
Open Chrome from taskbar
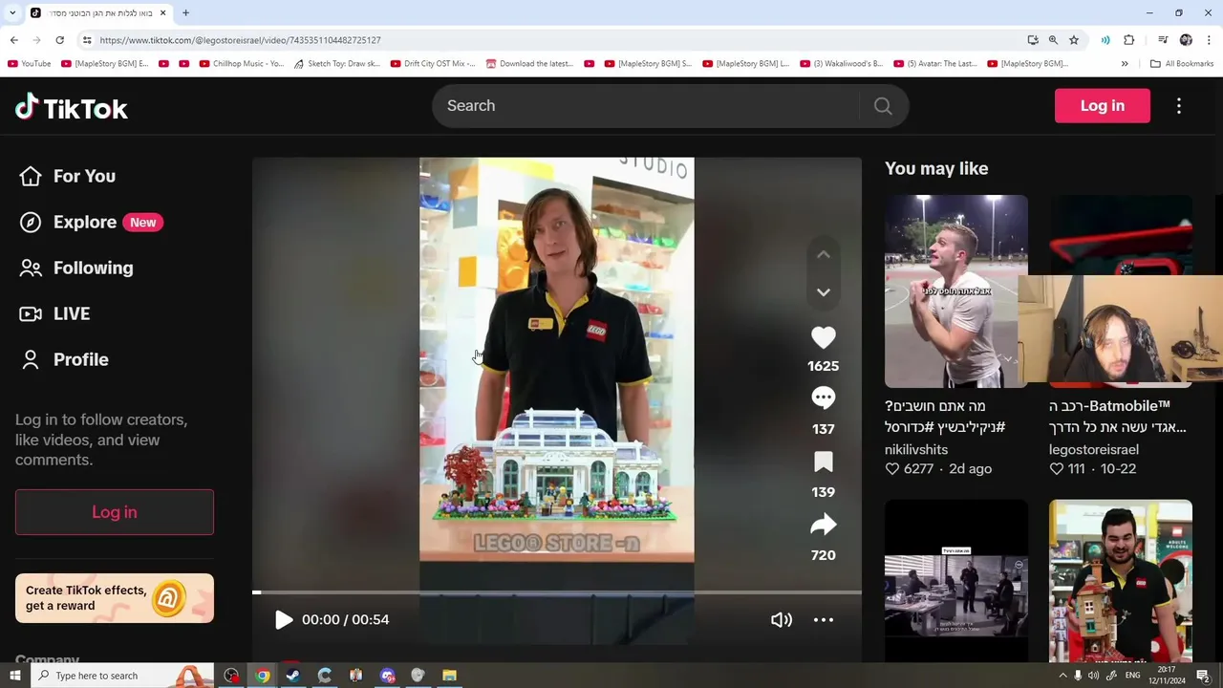coord(263,676)
